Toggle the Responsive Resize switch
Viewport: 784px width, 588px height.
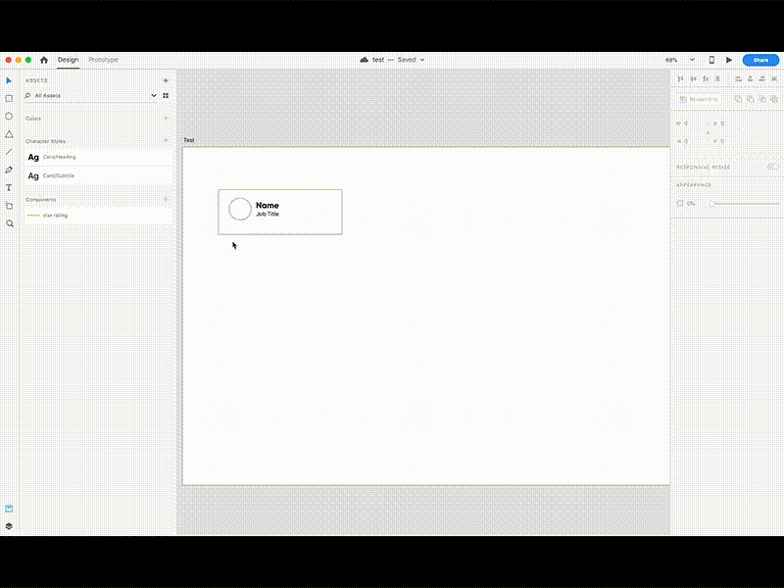(x=773, y=167)
